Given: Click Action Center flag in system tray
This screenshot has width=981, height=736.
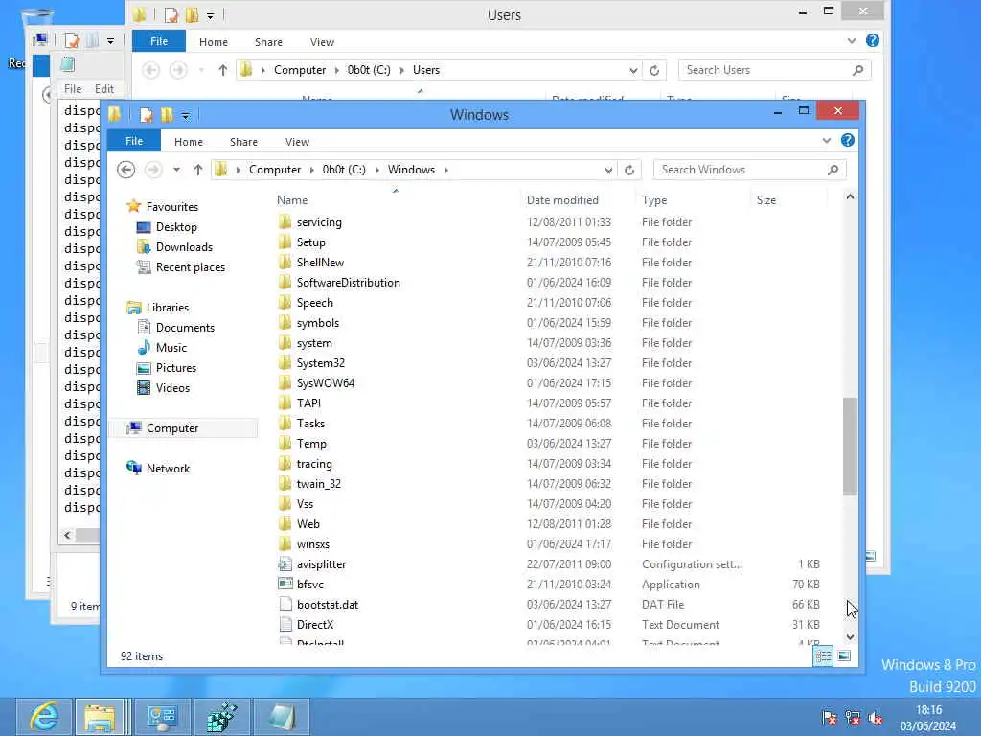Looking at the screenshot, I should pyautogui.click(x=830, y=718).
